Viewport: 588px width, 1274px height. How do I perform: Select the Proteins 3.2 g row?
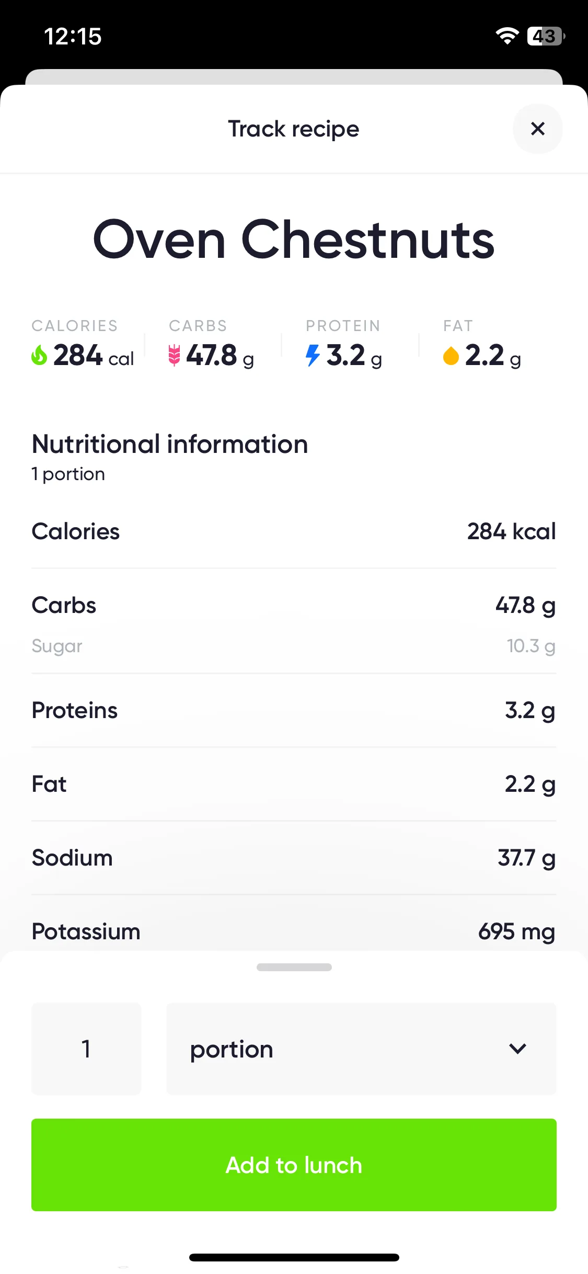294,710
